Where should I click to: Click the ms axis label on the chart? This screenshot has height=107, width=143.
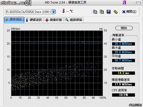[101, 29]
